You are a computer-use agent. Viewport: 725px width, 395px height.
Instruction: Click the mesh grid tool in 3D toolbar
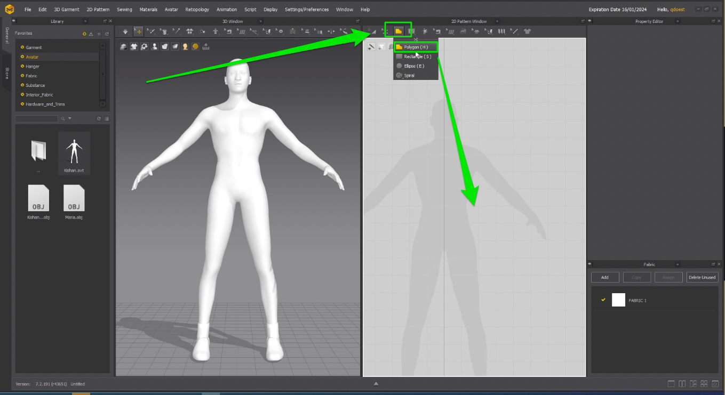click(242, 32)
